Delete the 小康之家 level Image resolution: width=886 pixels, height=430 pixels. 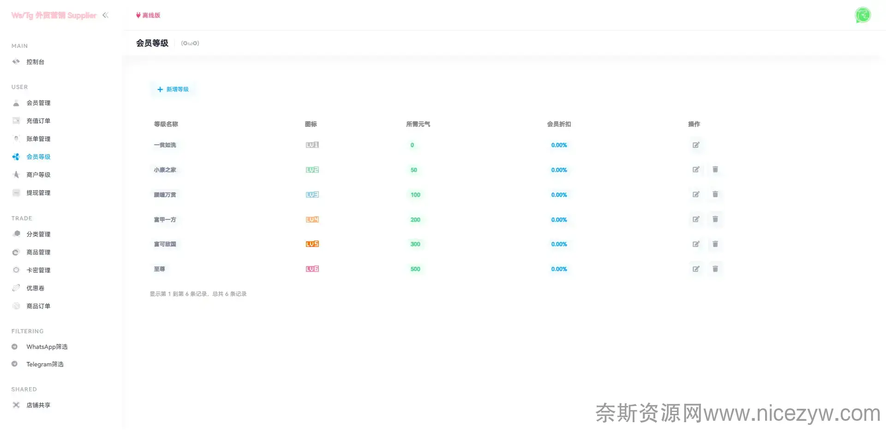tap(715, 170)
